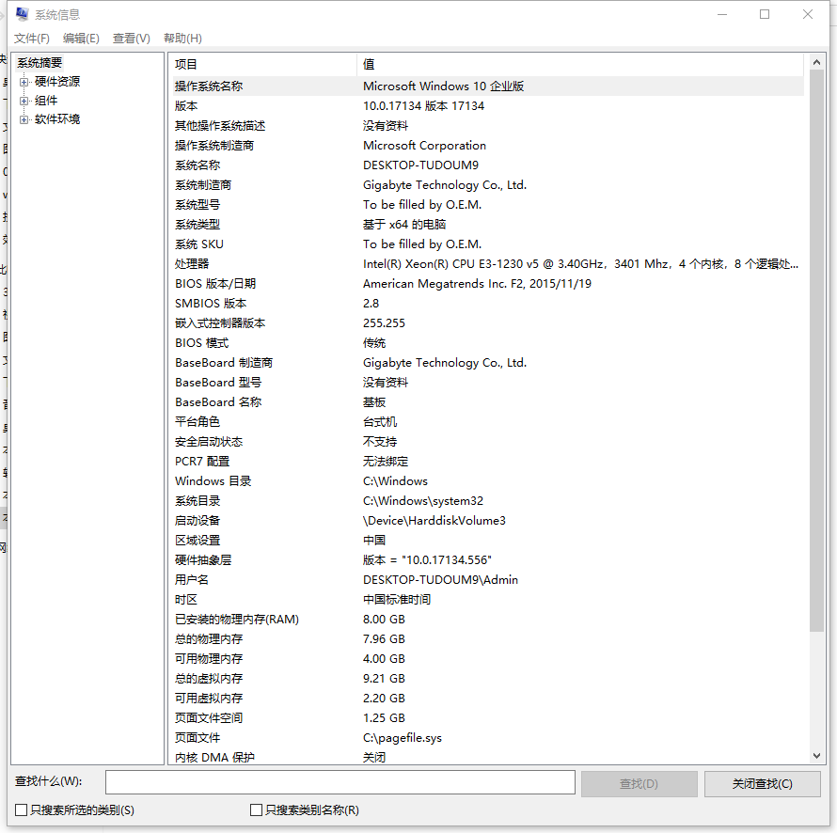Open the 文件(F) menu
This screenshot has width=837, height=833.
point(31,39)
